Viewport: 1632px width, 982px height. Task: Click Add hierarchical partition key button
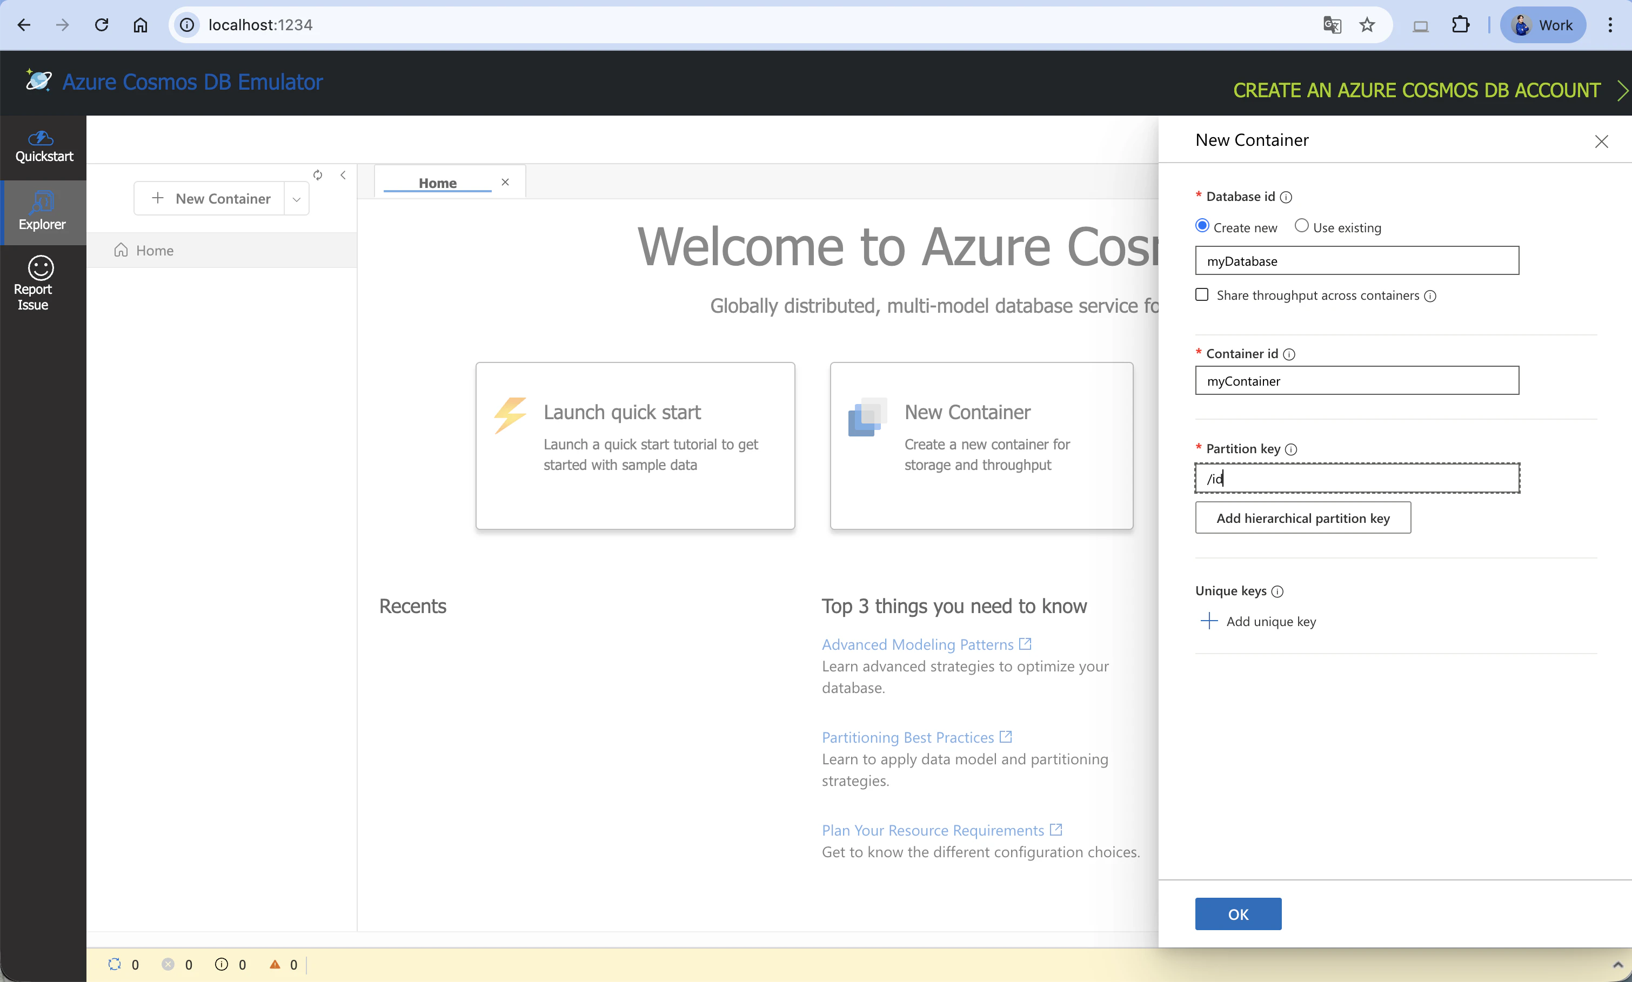coord(1302,517)
